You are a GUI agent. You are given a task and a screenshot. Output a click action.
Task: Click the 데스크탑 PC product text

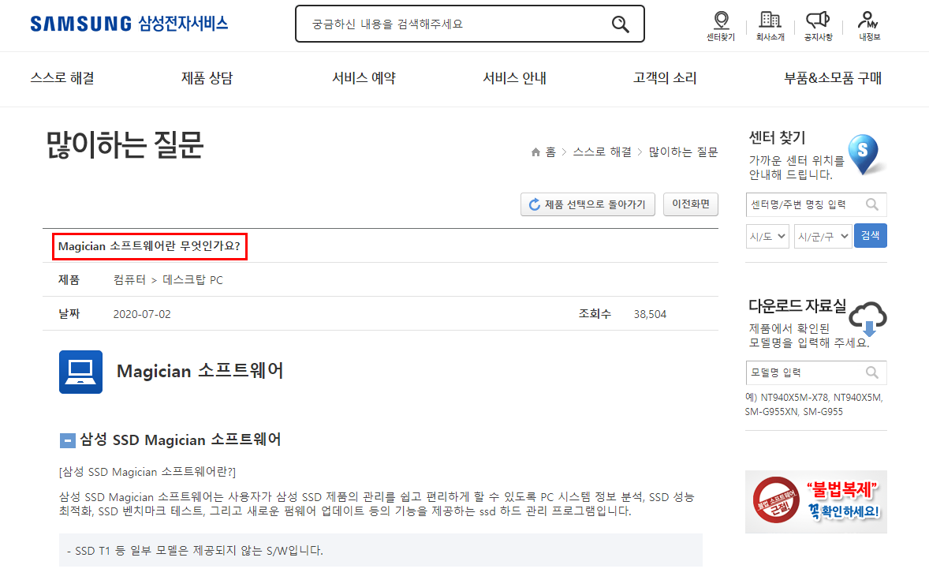tap(192, 280)
